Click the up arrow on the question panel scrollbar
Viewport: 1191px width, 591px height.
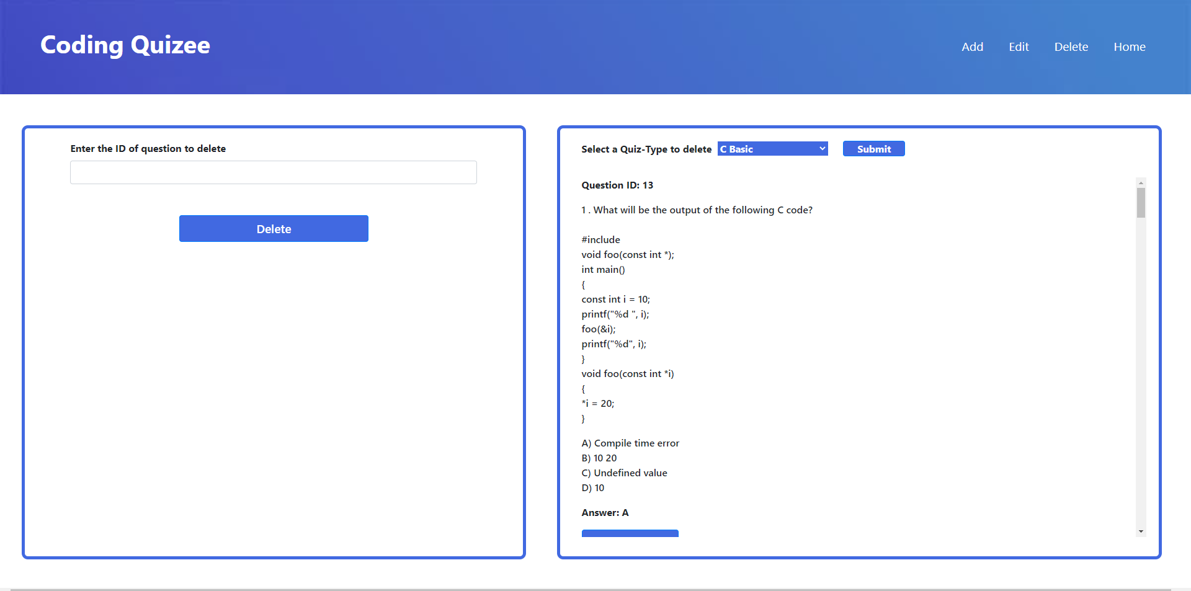click(1141, 182)
